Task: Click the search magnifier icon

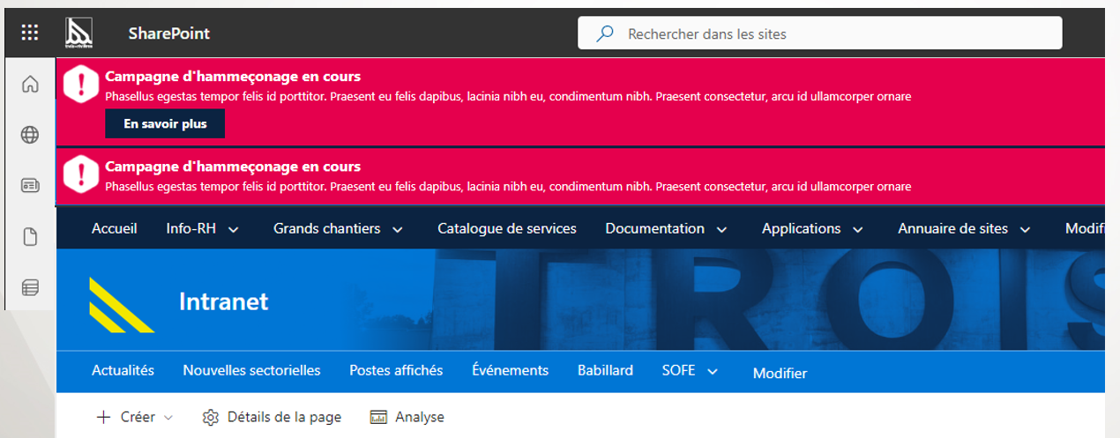Action: click(x=605, y=33)
